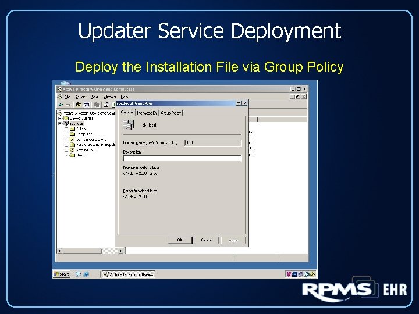Select the Users folder in tree
419x314 pixels.
(x=81, y=155)
